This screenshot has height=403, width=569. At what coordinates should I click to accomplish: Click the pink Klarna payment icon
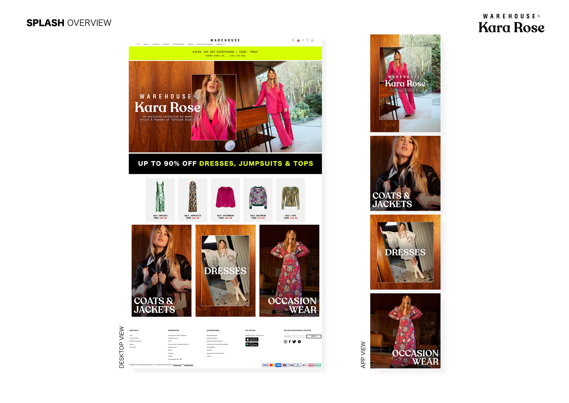[x=311, y=365]
